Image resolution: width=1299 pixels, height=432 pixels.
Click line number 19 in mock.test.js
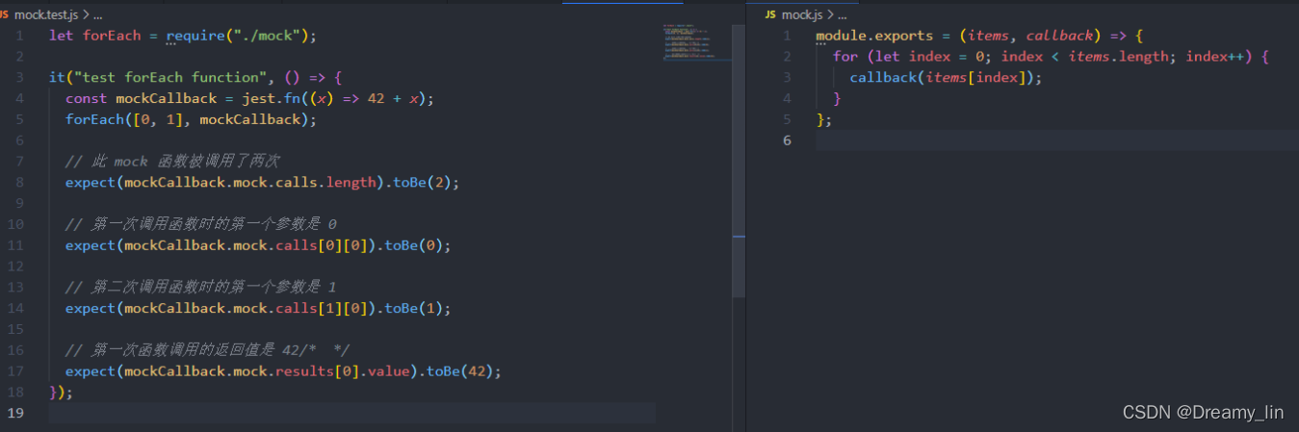(x=17, y=413)
